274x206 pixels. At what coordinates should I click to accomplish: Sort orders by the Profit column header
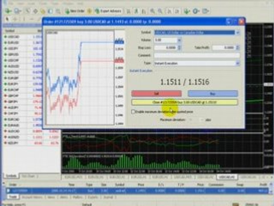[x=264, y=185]
